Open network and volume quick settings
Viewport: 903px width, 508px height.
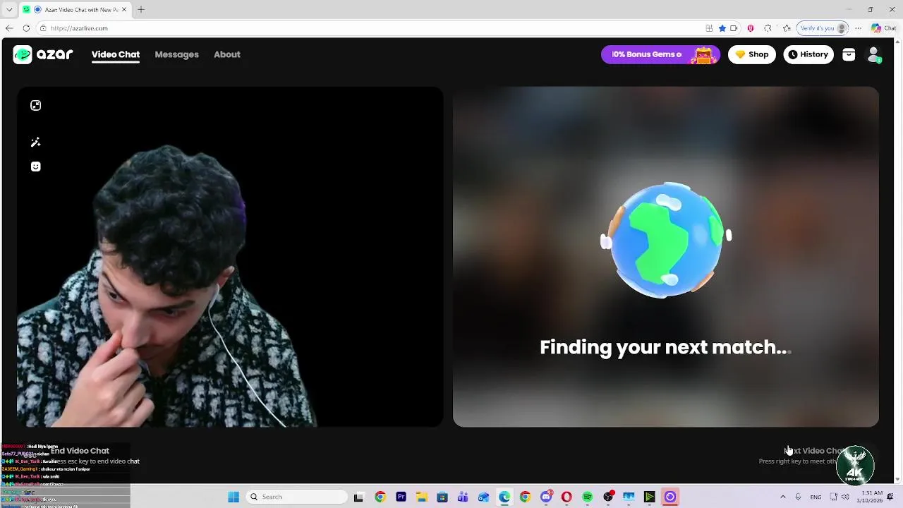839,497
